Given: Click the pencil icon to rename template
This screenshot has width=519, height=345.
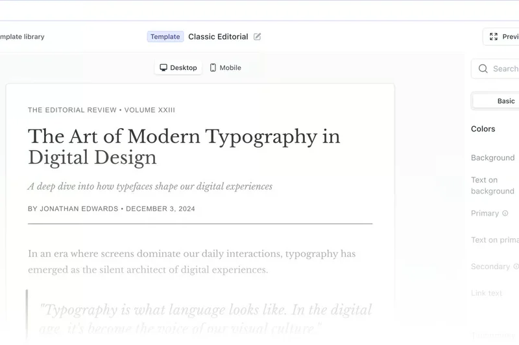Looking at the screenshot, I should pyautogui.click(x=258, y=37).
